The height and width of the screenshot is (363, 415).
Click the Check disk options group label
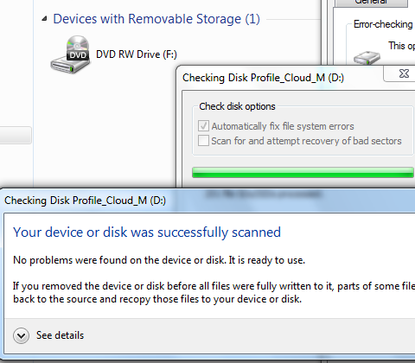click(237, 106)
